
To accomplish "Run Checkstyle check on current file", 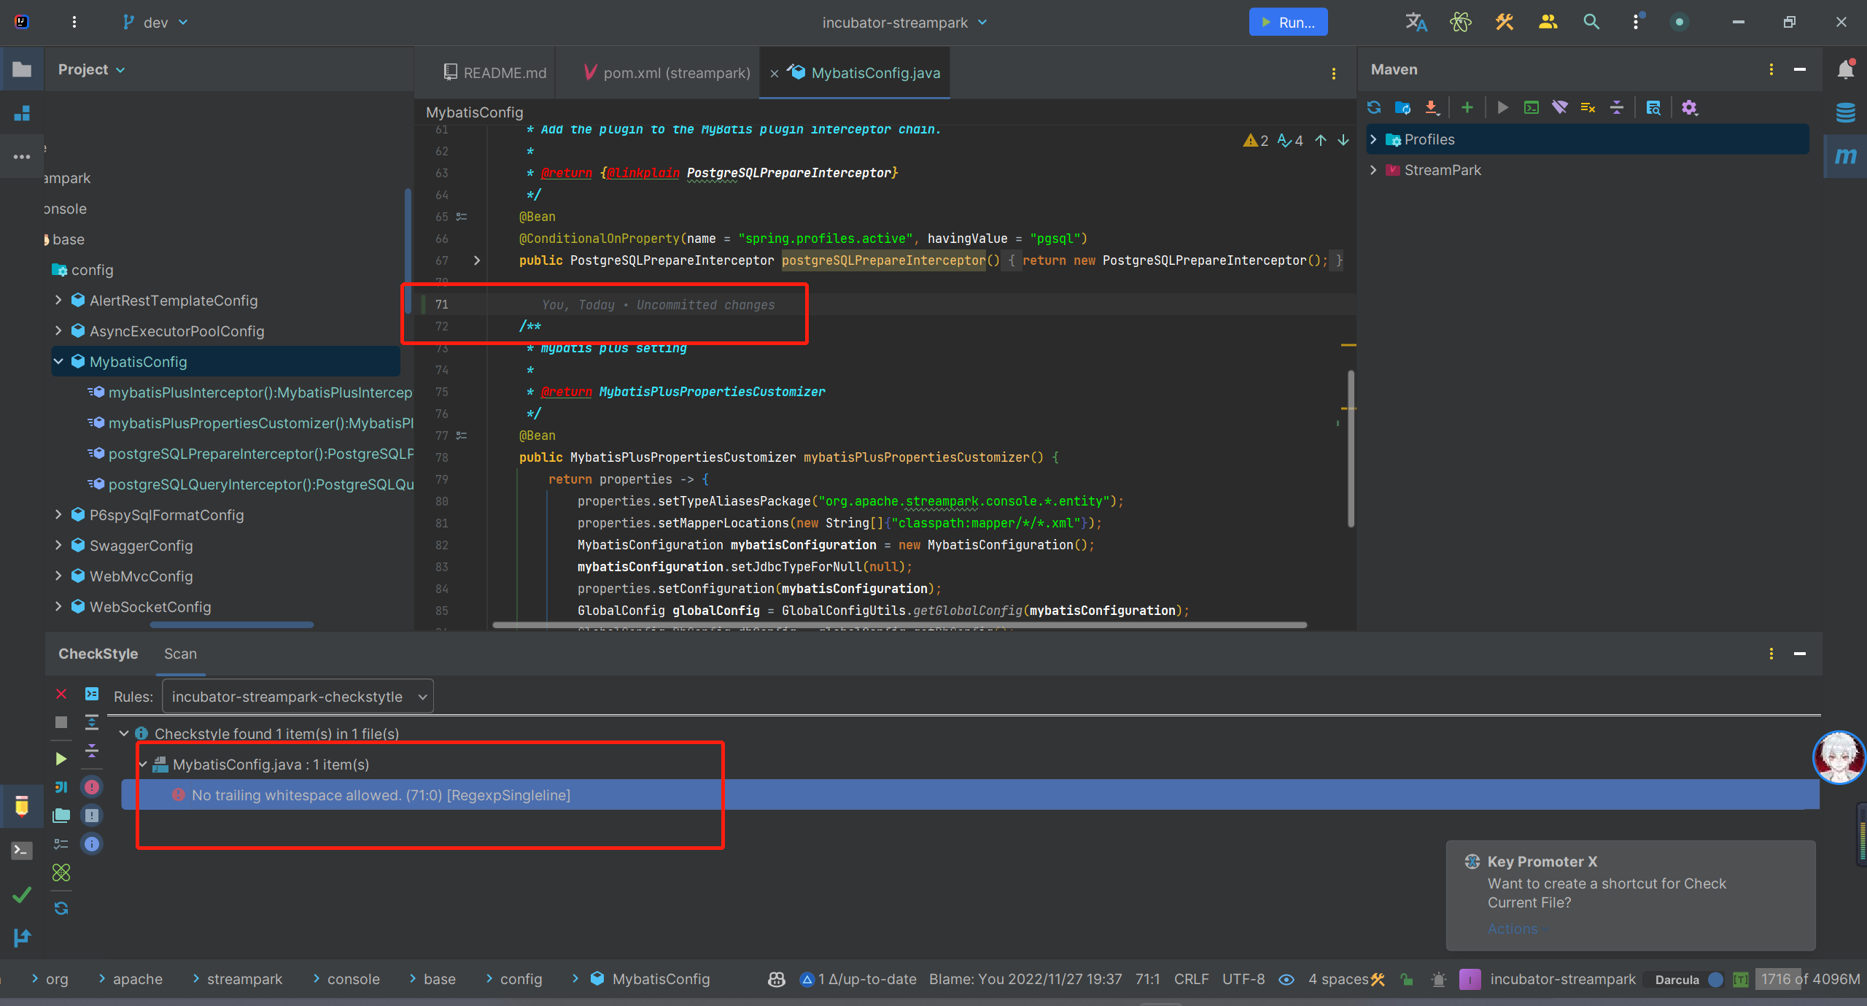I will click(x=61, y=759).
